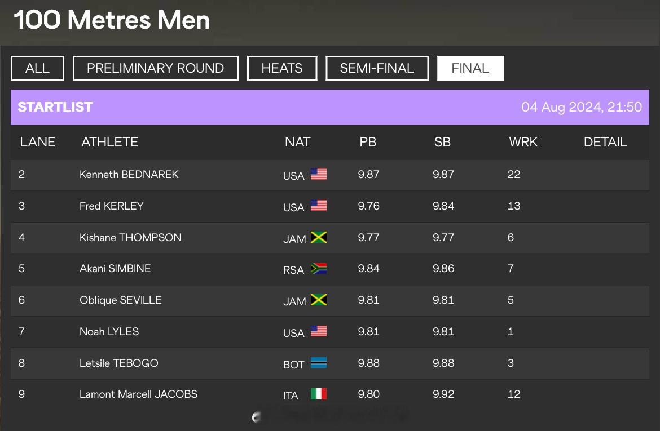Select the HEATS tab

point(282,68)
